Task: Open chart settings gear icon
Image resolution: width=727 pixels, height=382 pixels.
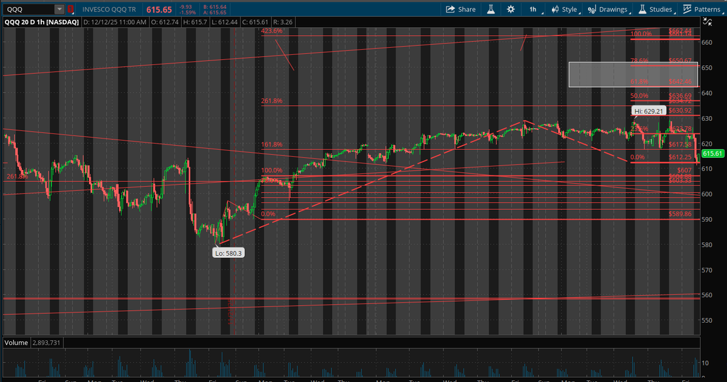Action: (511, 9)
